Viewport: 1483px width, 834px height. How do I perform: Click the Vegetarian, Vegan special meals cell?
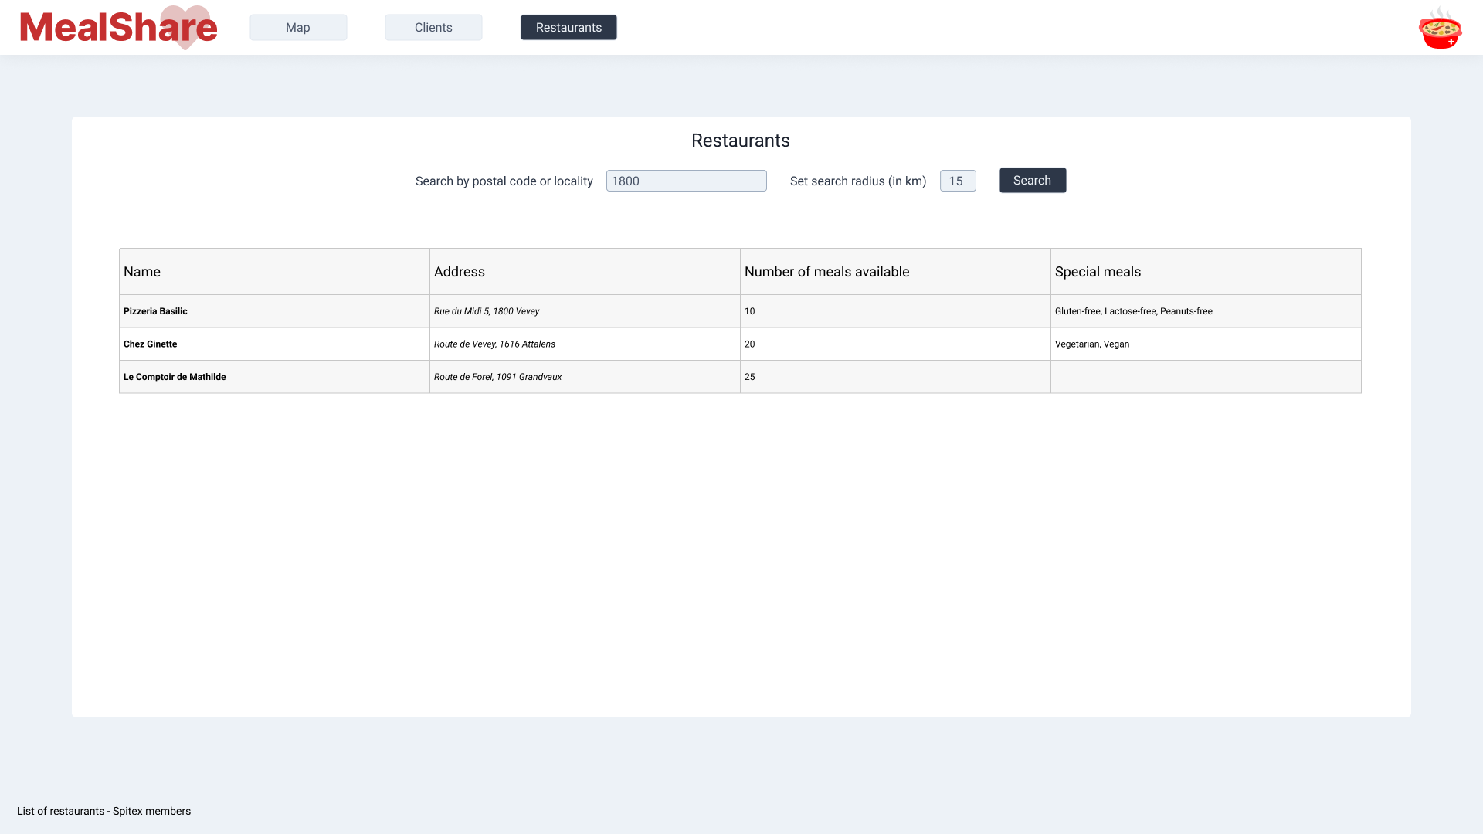[x=1092, y=344]
